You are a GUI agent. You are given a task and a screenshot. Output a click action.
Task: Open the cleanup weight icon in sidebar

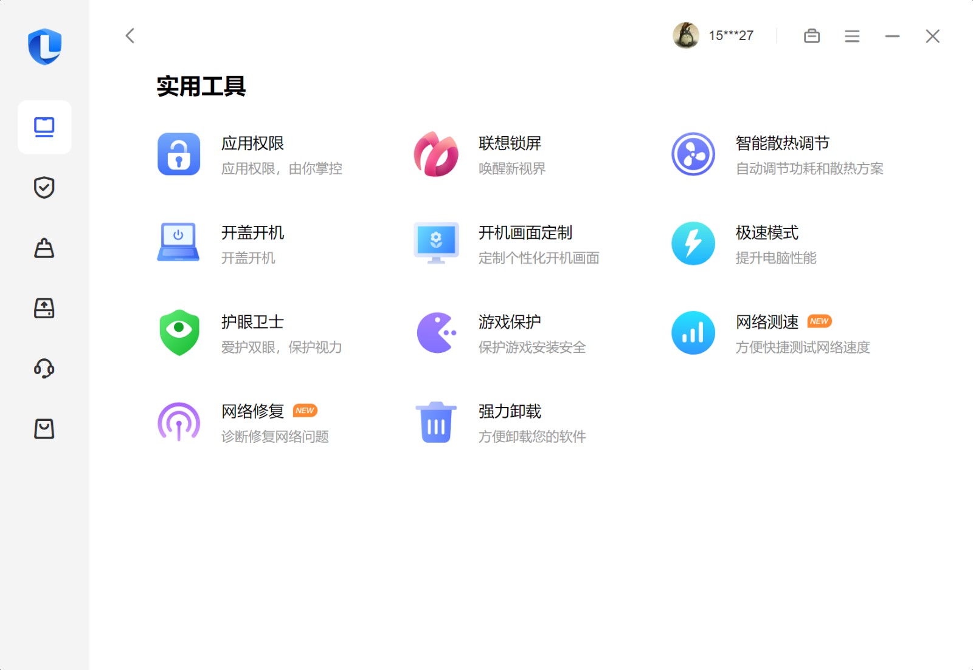44,248
